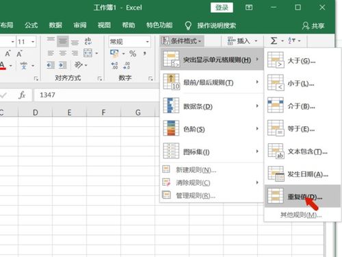Open the 帮助 ribbon tab
Viewport: 342px width, 257px height.
[129, 25]
